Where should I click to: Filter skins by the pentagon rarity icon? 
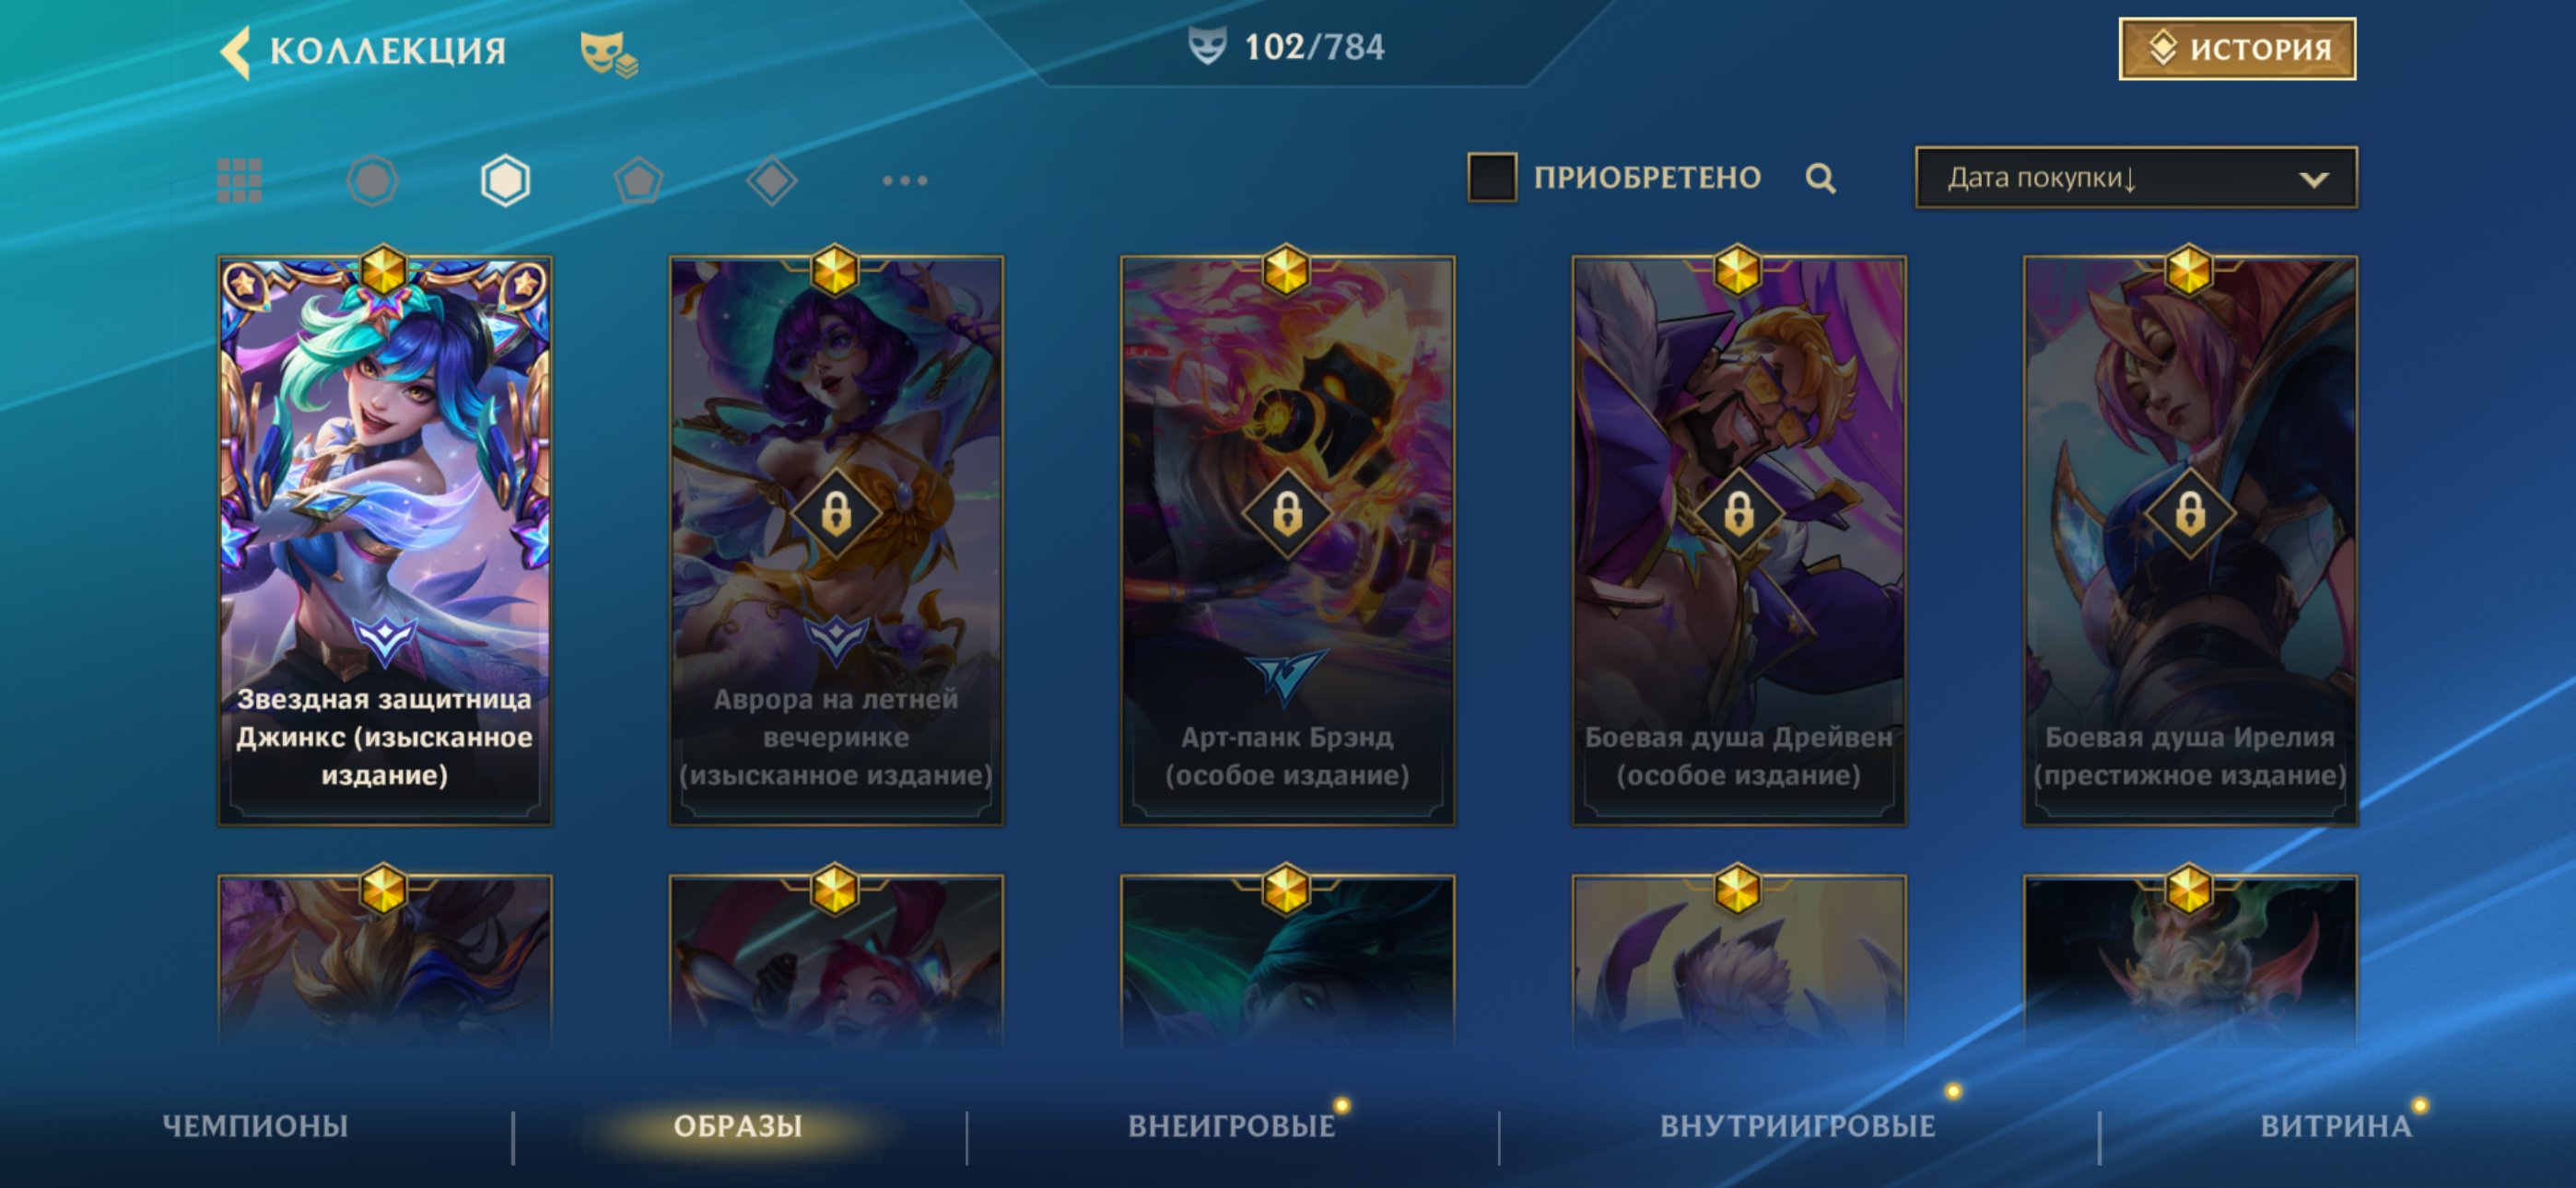click(x=638, y=181)
